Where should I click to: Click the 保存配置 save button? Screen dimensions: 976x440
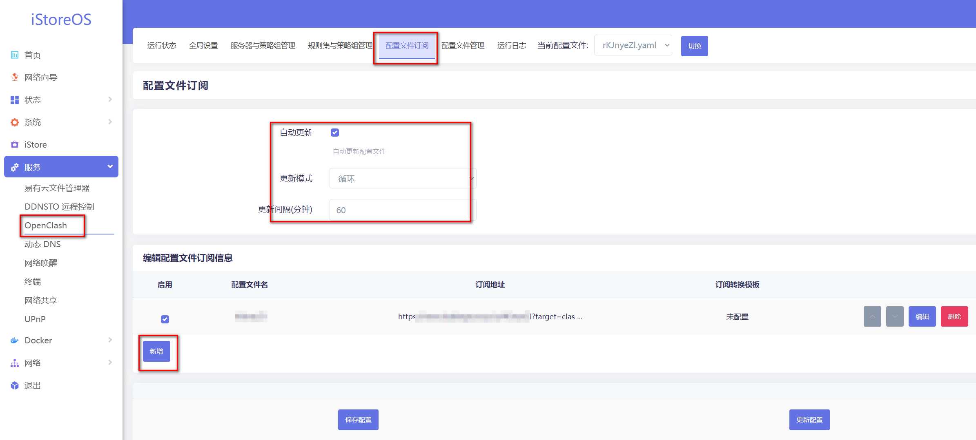click(358, 419)
